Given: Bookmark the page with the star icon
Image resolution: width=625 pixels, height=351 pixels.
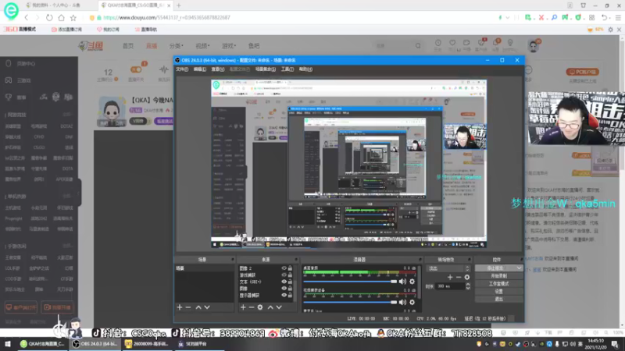Looking at the screenshot, I should point(73,17).
